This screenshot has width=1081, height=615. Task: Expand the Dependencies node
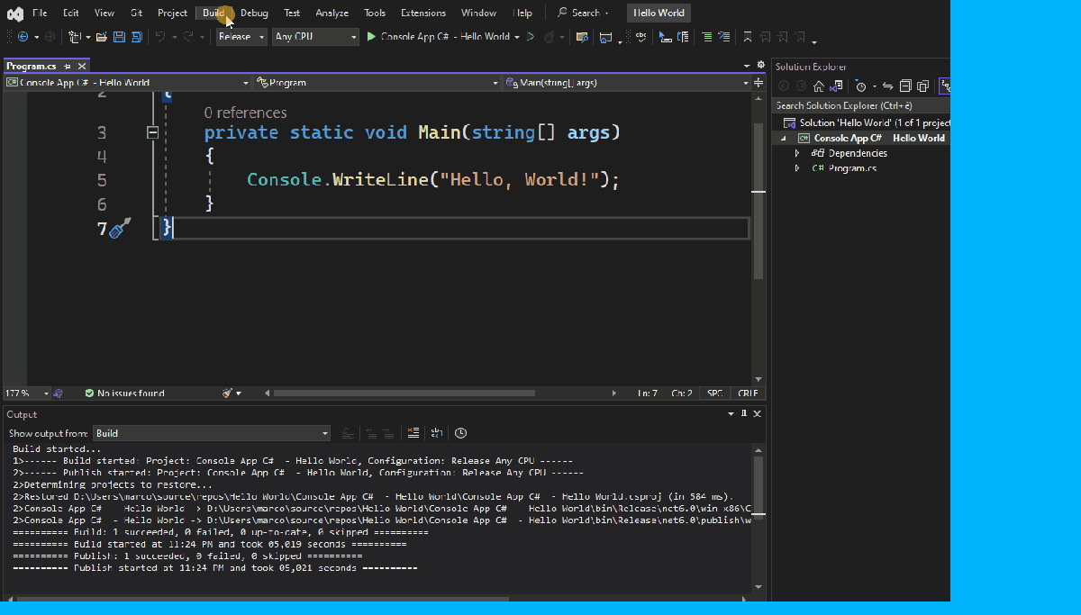coord(797,153)
